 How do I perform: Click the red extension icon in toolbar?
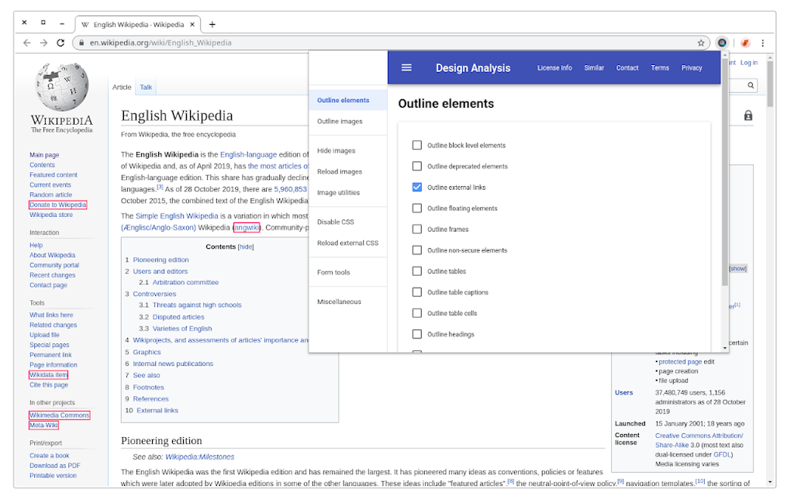pos(745,43)
